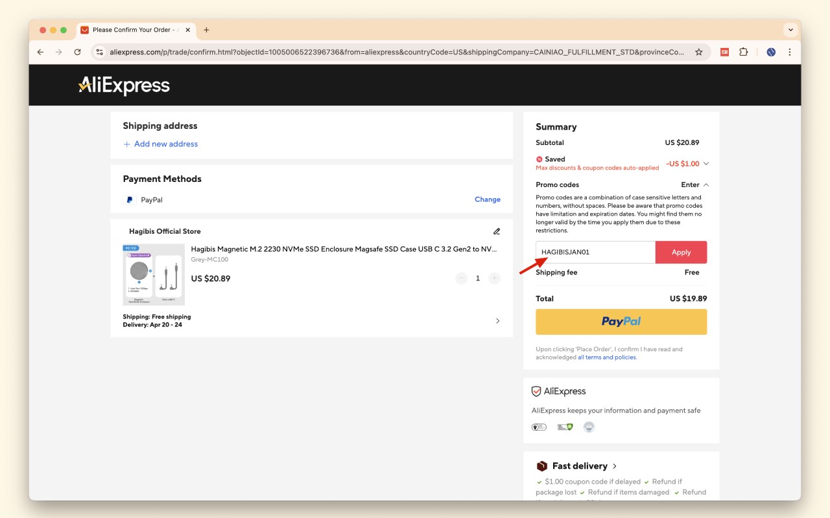The image size is (830, 518).
Task: Decrease item quantity with minus button
Action: point(461,278)
